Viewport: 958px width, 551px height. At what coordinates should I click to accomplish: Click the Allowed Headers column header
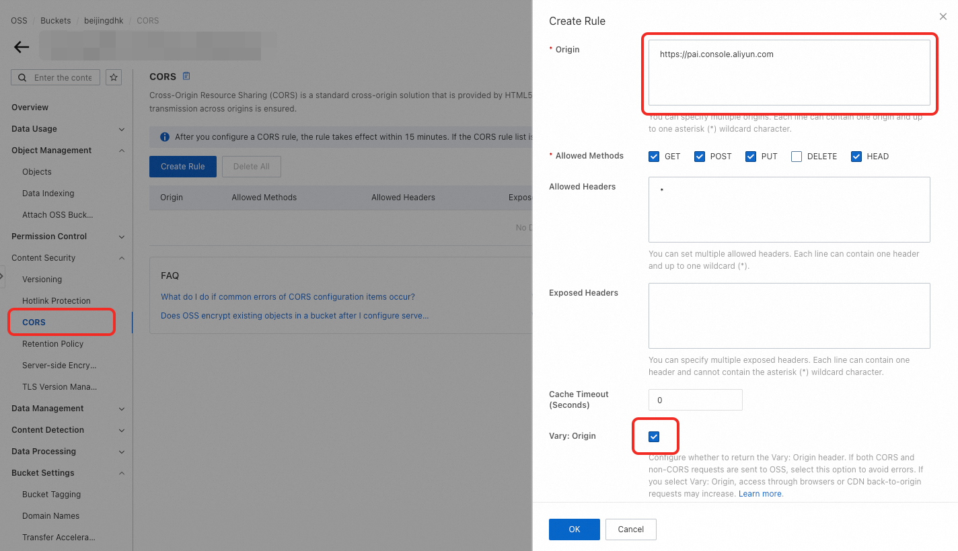pos(403,198)
